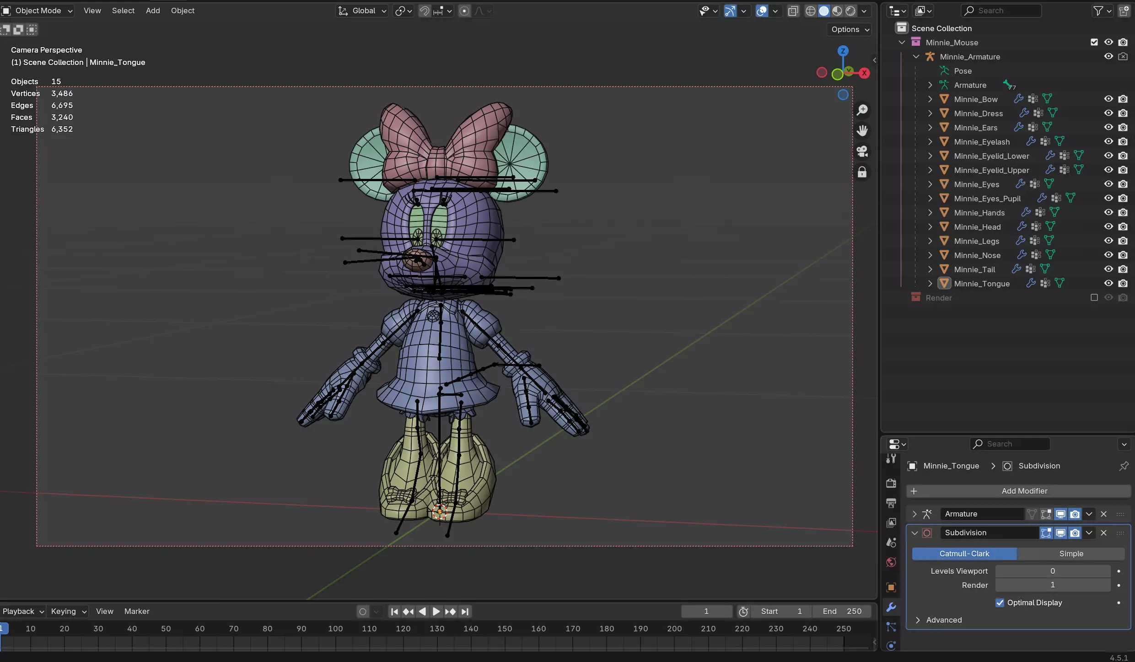The width and height of the screenshot is (1135, 662).
Task: Select rendered viewport shading sphere
Action: [x=851, y=11]
